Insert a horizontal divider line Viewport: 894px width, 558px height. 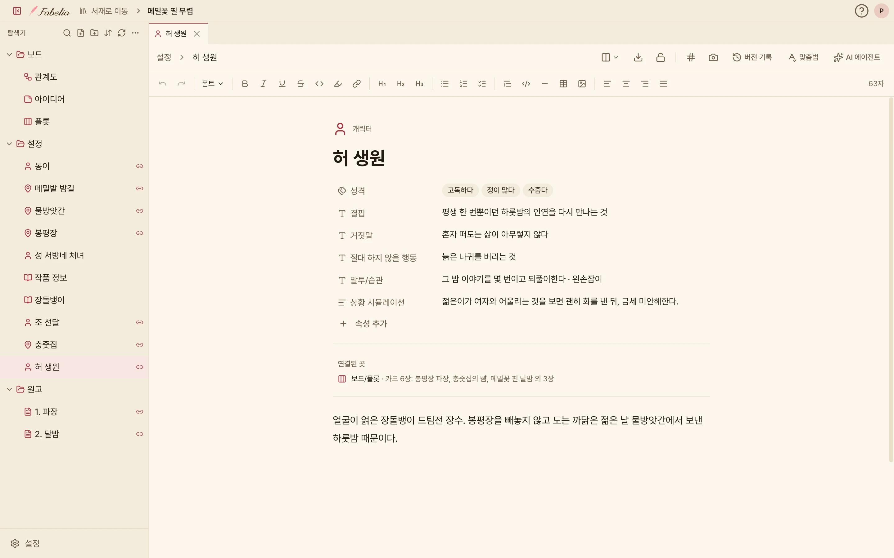click(544, 84)
